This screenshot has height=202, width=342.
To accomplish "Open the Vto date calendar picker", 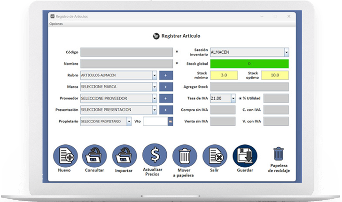I will [x=170, y=121].
